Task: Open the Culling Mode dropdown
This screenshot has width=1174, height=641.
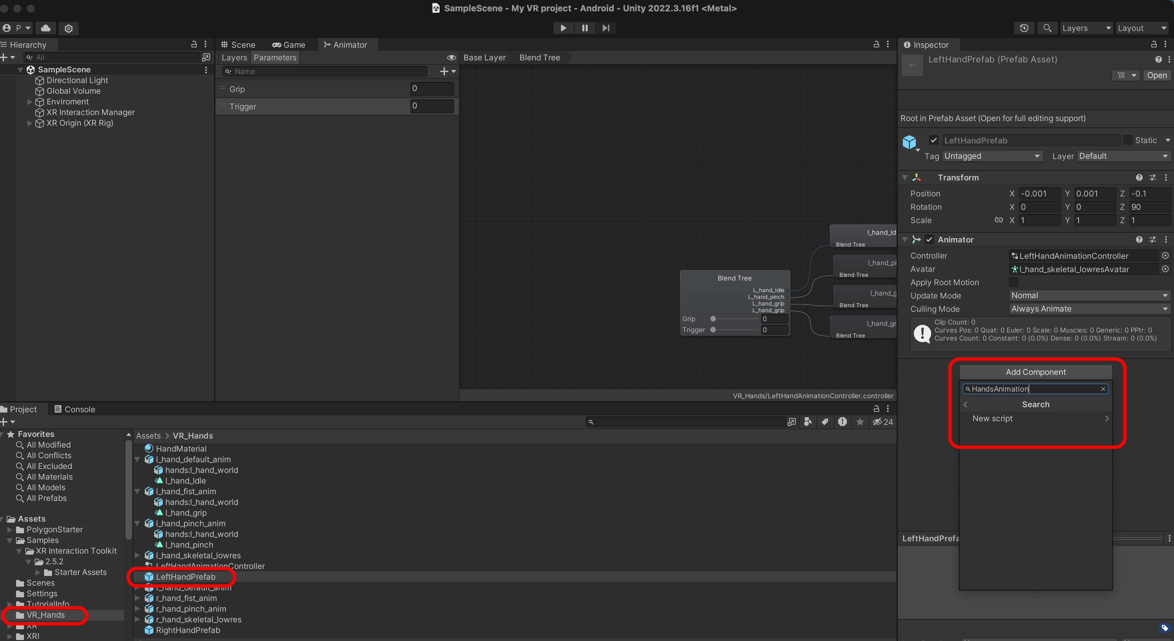Action: (1089, 309)
